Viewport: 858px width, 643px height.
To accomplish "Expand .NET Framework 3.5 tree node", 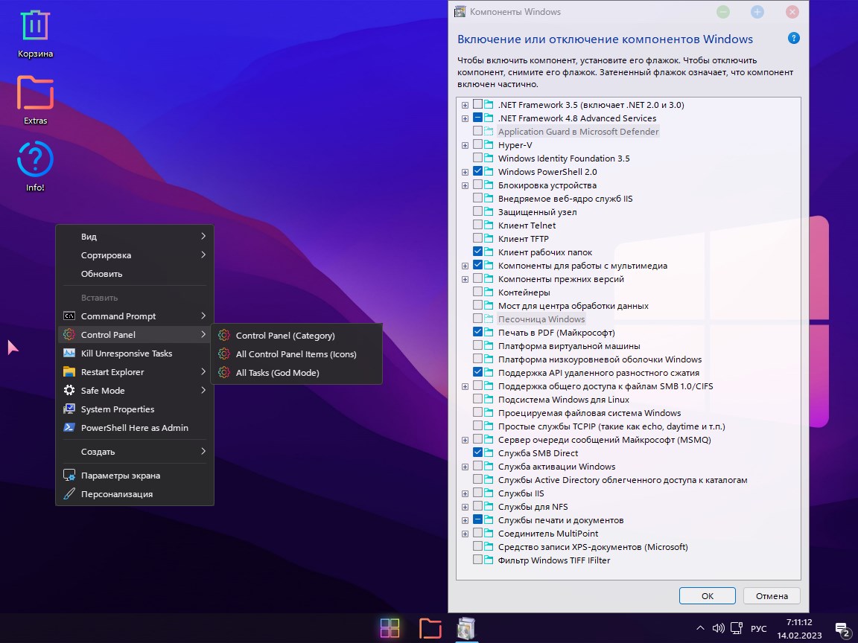I will [x=465, y=105].
